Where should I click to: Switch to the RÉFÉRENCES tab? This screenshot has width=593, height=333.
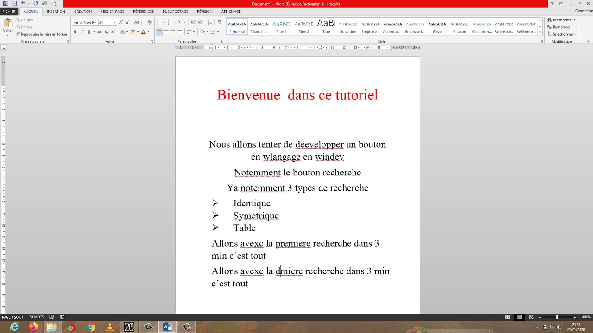point(144,12)
